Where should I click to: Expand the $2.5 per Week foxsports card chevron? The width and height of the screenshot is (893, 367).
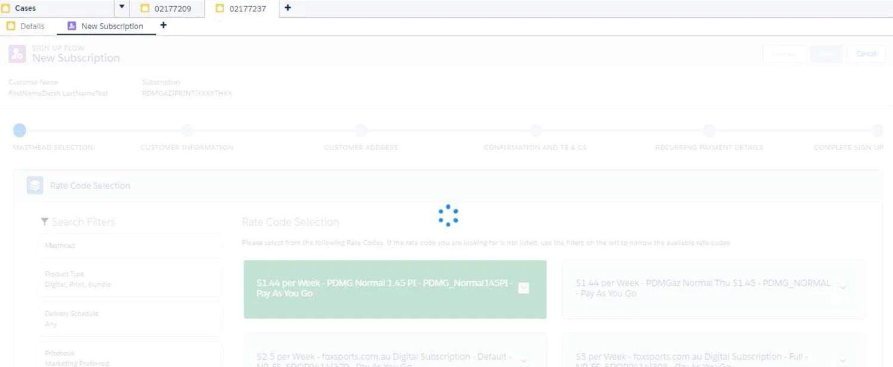pos(524,360)
